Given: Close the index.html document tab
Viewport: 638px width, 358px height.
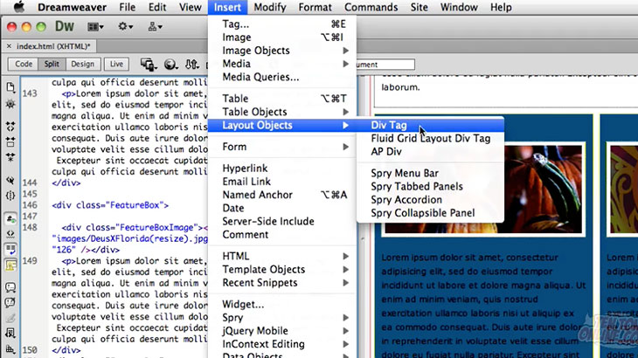Looking at the screenshot, I should [9, 46].
